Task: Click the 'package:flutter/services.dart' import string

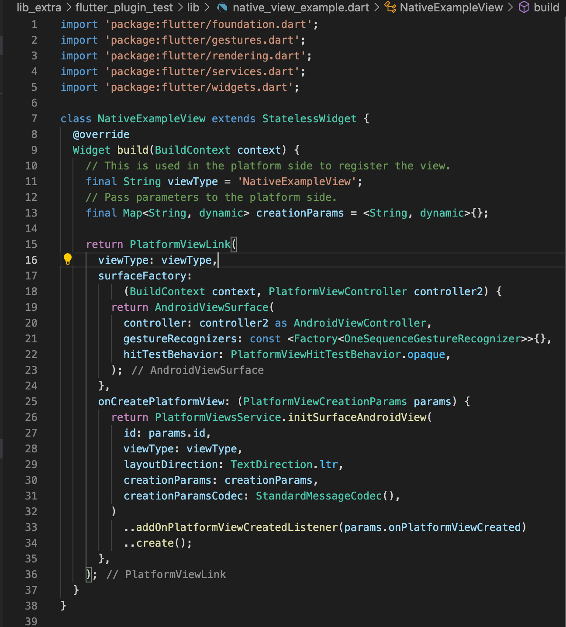Action: click(x=204, y=71)
